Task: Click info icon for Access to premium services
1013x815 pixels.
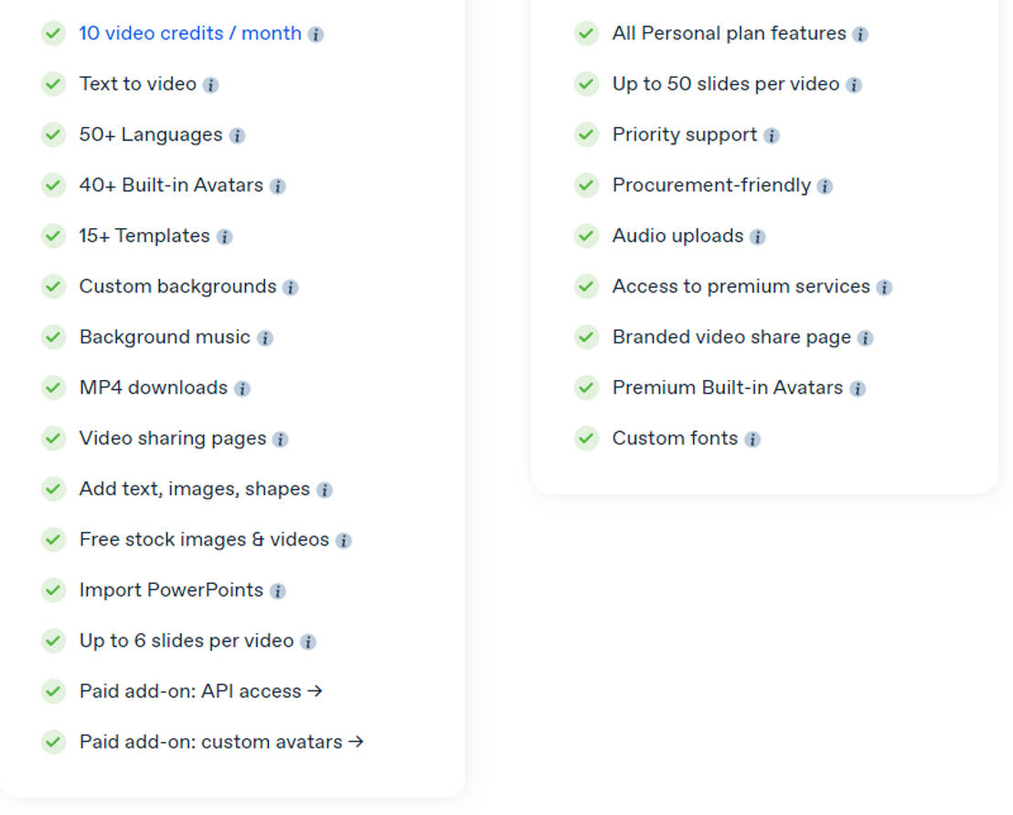Action: point(884,288)
